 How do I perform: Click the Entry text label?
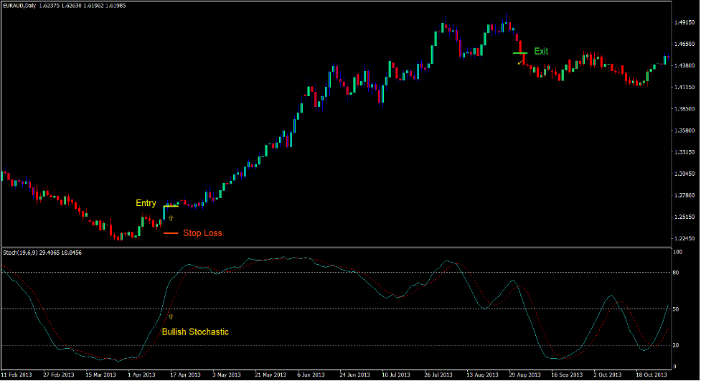pyautogui.click(x=146, y=203)
